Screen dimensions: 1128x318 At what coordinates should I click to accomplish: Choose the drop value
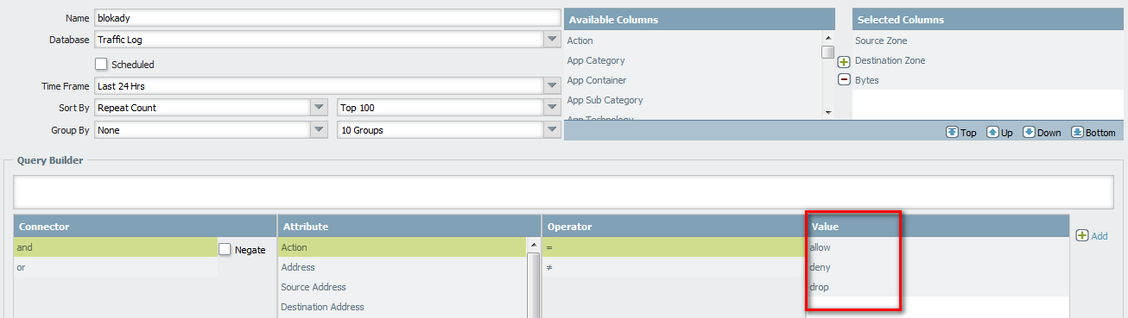(x=937, y=287)
